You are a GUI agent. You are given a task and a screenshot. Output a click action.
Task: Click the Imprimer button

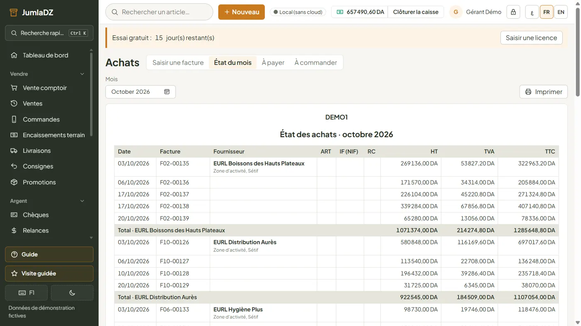coord(544,92)
